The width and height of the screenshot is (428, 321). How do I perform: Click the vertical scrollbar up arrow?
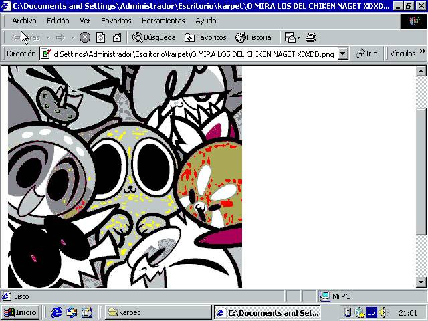coord(421,71)
